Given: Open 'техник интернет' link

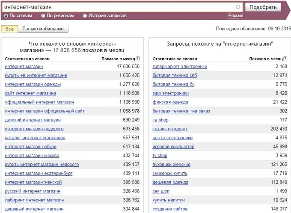Looking at the screenshot, I should tap(170, 129).
